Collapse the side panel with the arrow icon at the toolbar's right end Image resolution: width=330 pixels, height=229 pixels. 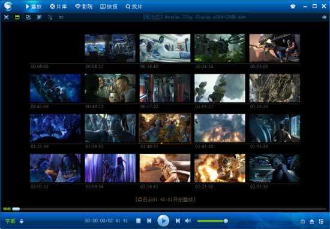[x=324, y=17]
